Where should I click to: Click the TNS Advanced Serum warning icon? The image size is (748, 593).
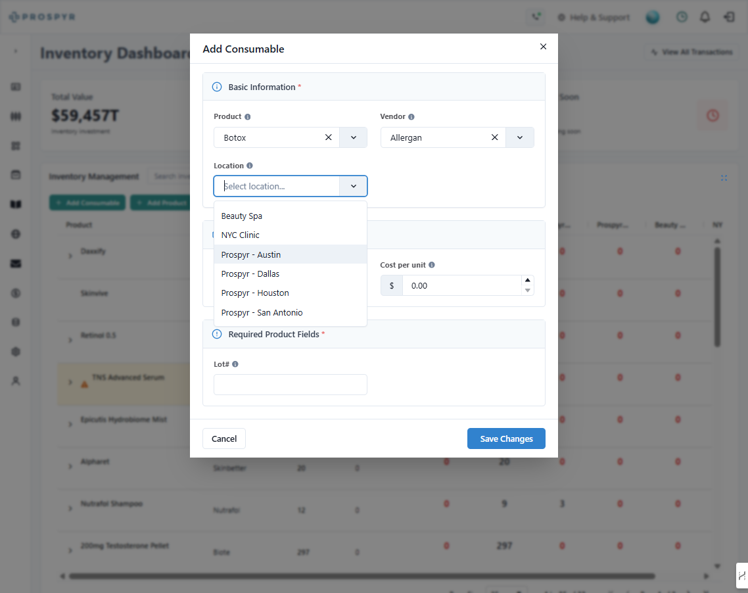point(84,384)
